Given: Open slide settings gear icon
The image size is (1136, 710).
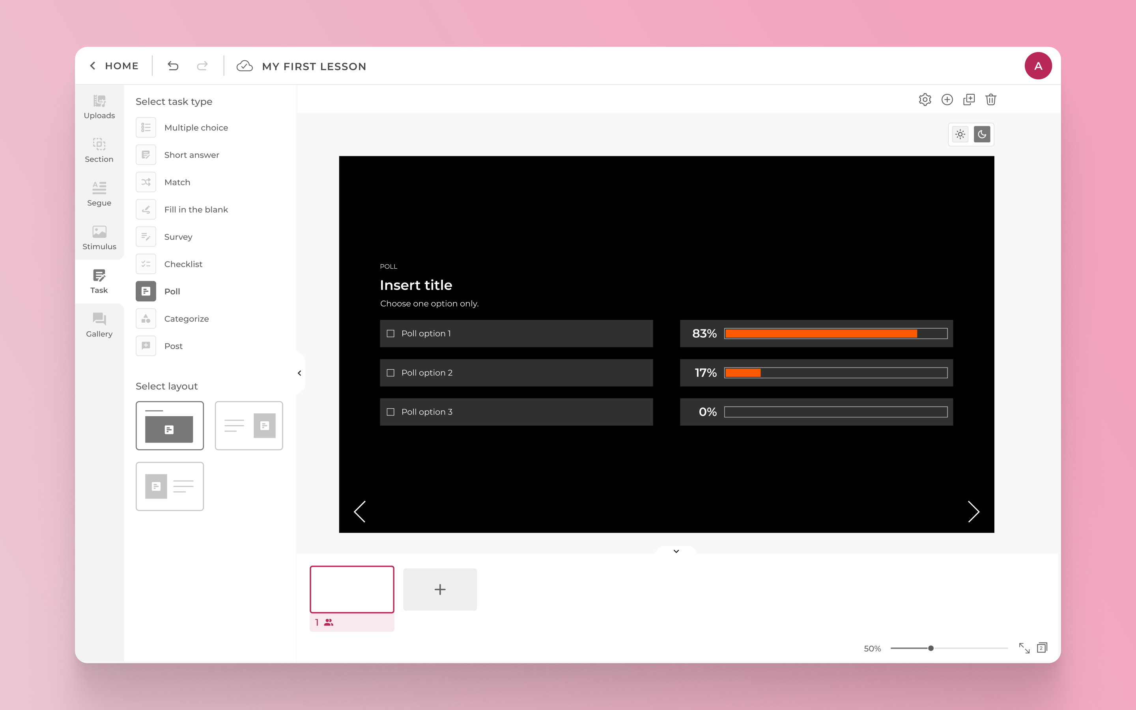Looking at the screenshot, I should point(925,99).
